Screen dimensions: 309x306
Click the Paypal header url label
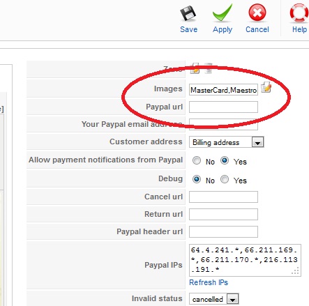click(150, 231)
